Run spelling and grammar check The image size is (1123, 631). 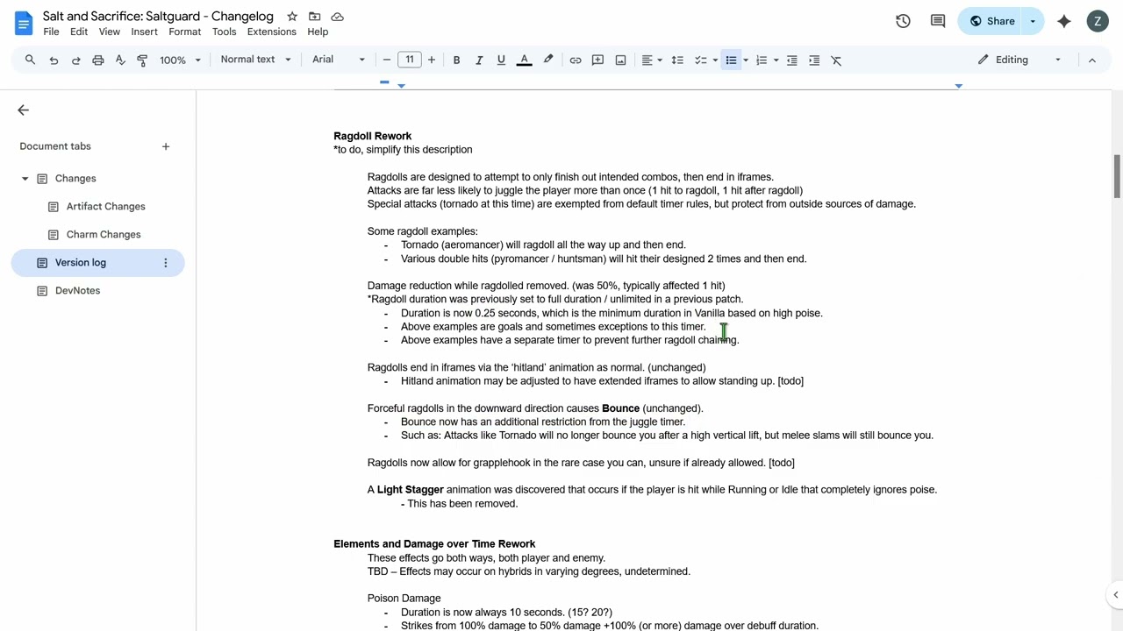coord(120,60)
